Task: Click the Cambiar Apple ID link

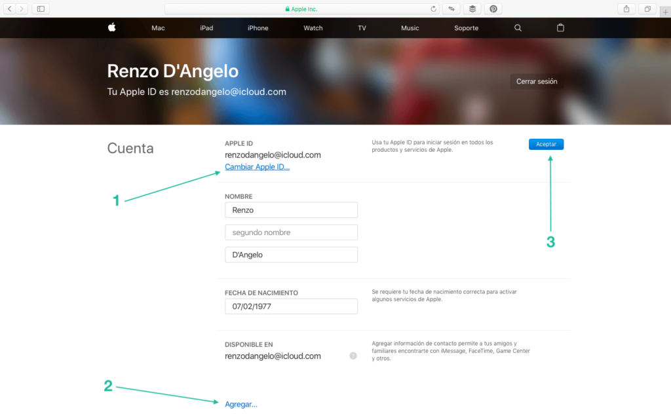Action: pos(257,167)
